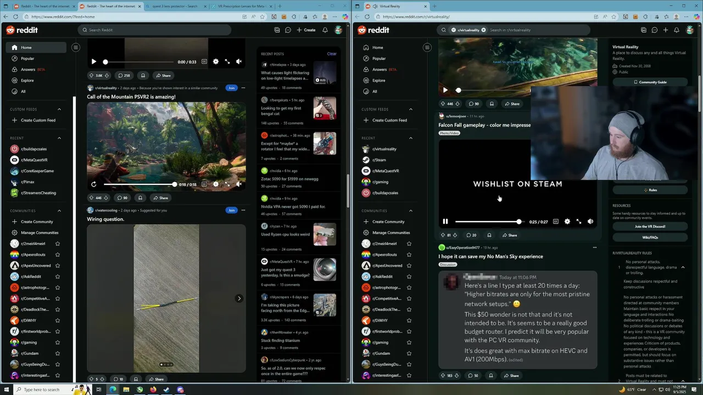Click the plus create icon in right Reddit window

(666, 30)
